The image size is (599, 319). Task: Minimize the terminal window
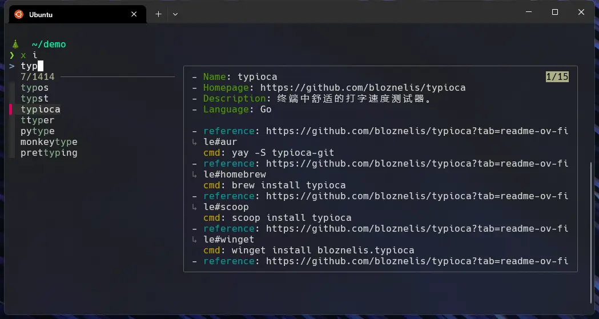click(529, 12)
